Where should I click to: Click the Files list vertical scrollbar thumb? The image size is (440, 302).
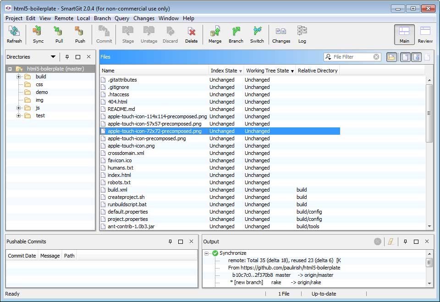click(429, 113)
